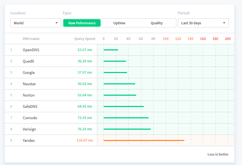The width and height of the screenshot is (242, 165).
Task: Select the Google row name
Action: (x=29, y=73)
